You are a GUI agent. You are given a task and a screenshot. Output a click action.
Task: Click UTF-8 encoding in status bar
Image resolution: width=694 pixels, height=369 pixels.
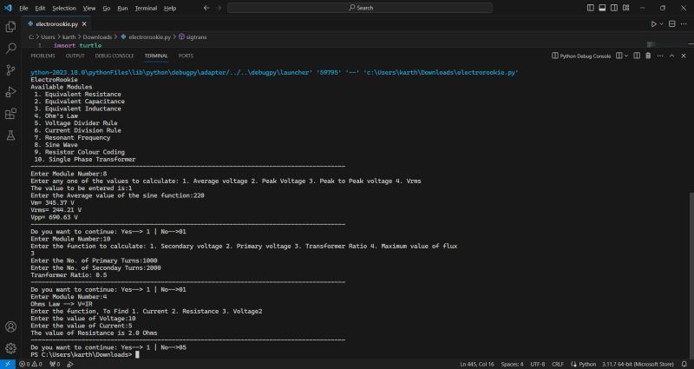pos(537,364)
